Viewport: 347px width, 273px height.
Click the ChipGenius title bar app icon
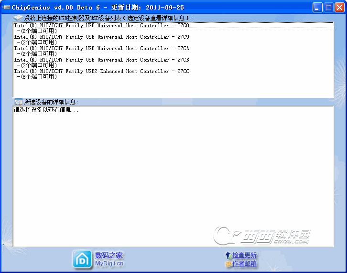6,7
